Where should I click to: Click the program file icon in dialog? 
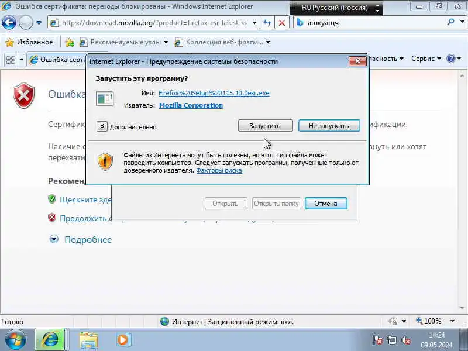pos(105,98)
